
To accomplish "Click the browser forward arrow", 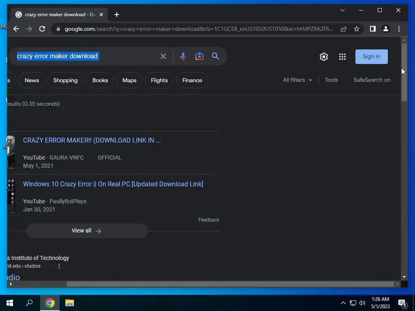I will click(29, 29).
